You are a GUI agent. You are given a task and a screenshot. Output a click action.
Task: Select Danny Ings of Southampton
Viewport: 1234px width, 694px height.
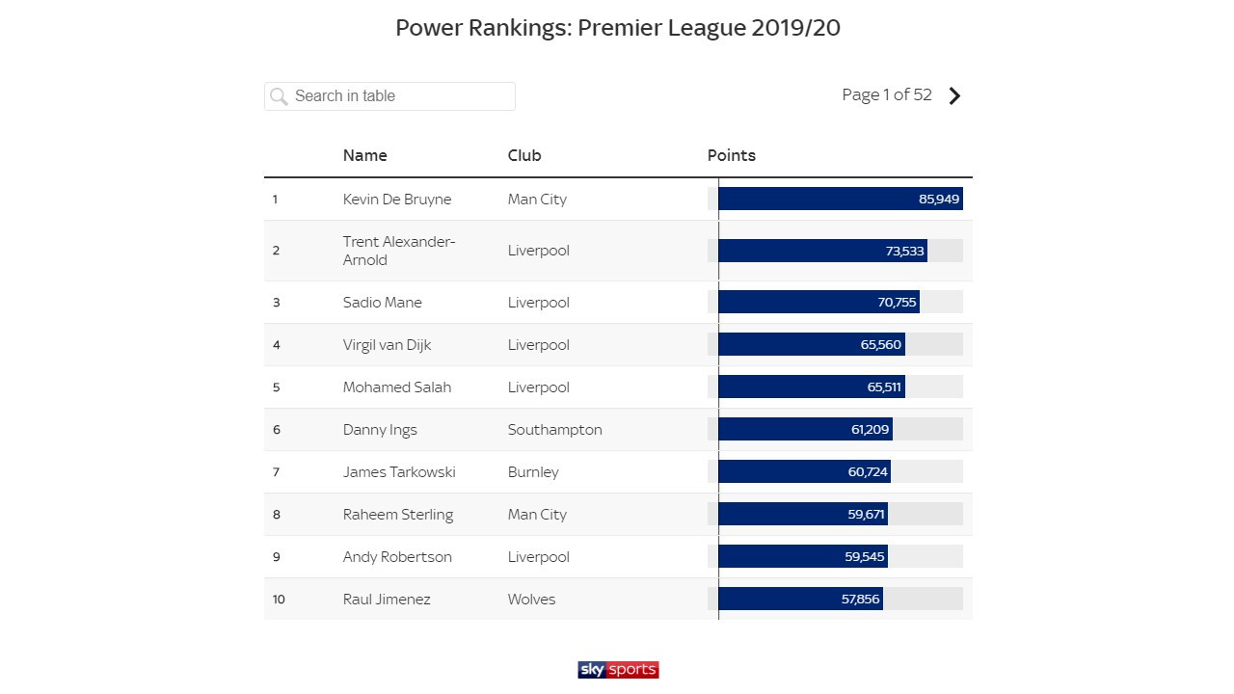click(x=380, y=429)
